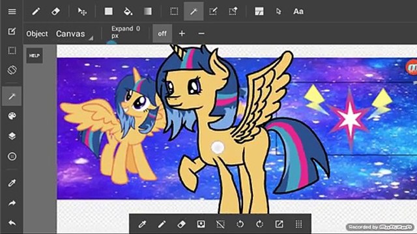This screenshot has height=234, width=417.
Task: Select the Eraser tool in top toolbar
Action: tap(55, 12)
